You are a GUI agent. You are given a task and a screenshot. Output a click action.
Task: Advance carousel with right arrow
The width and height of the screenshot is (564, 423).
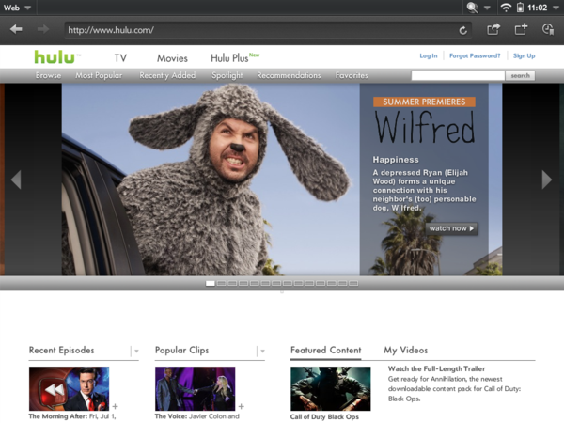point(548,179)
